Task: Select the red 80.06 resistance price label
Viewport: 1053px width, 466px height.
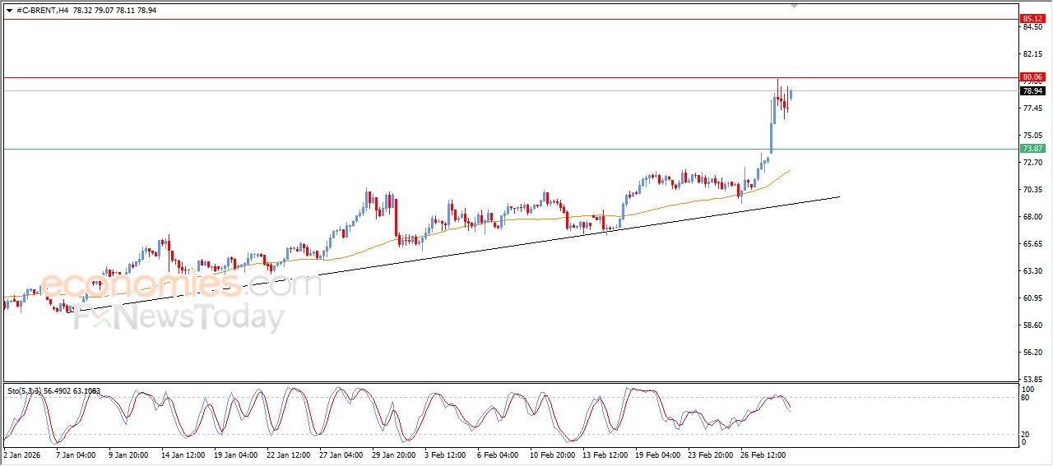Action: pyautogui.click(x=1032, y=77)
